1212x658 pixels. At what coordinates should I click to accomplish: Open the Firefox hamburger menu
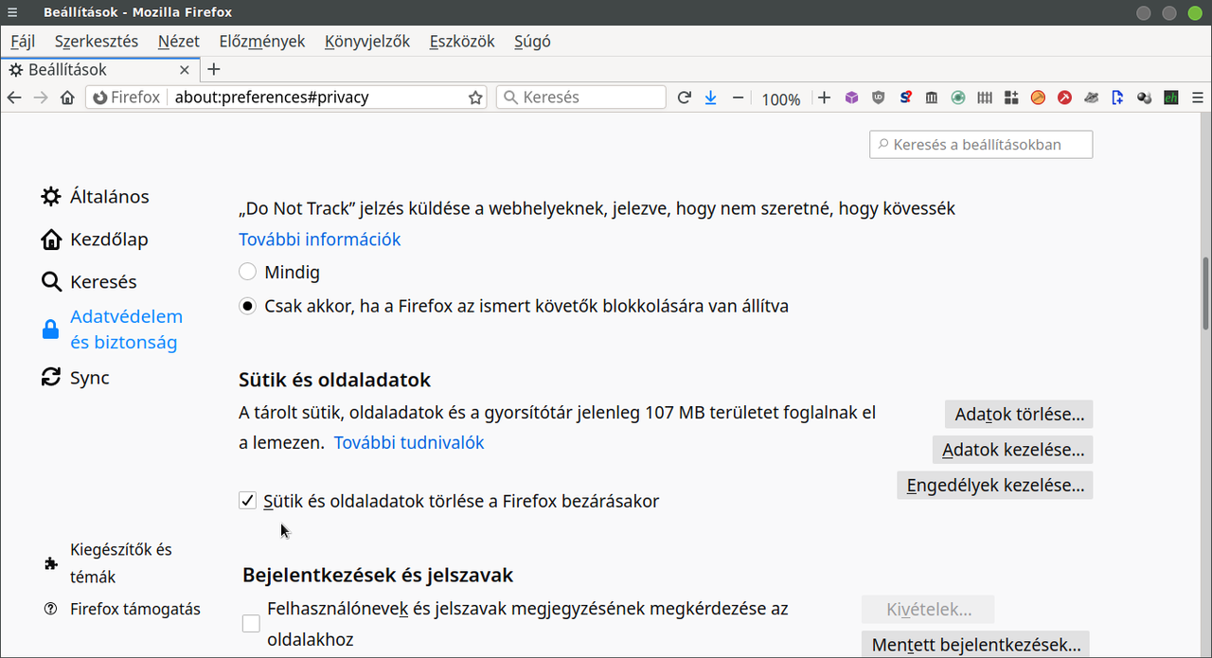[1198, 98]
